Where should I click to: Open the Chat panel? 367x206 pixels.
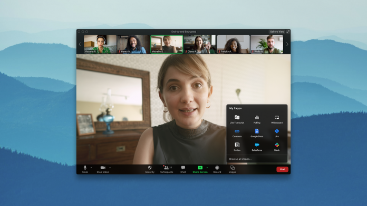point(183,169)
